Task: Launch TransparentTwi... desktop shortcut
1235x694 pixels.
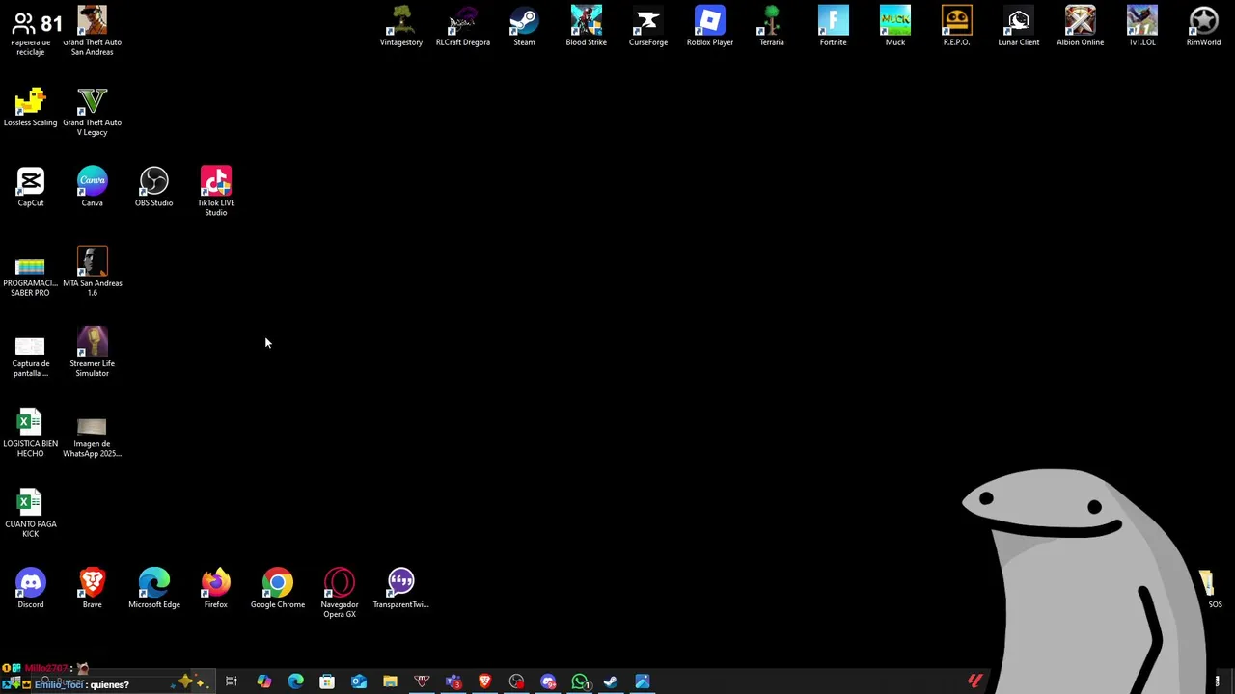Action: [400, 589]
